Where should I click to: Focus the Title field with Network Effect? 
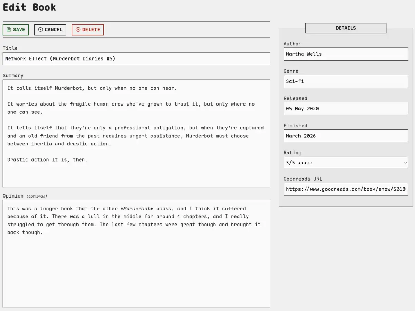(x=136, y=59)
